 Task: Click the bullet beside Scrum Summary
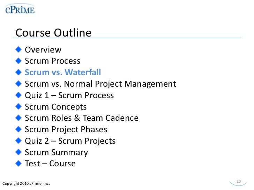[18, 152]
